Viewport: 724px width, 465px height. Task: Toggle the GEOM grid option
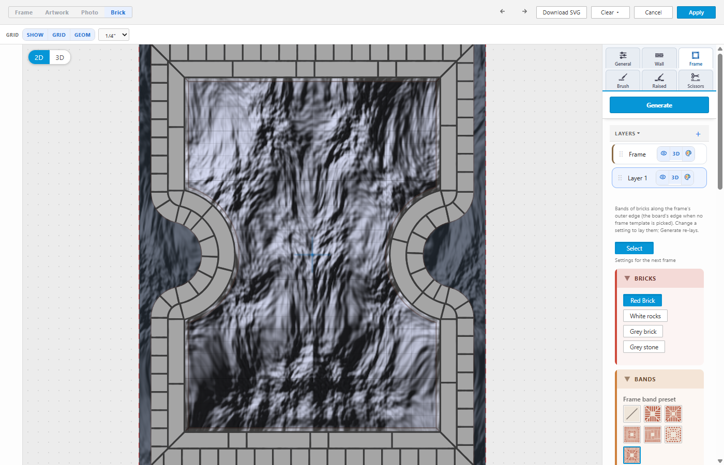83,35
